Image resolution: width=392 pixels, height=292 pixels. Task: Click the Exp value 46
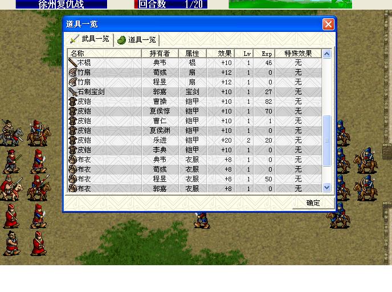[268, 63]
